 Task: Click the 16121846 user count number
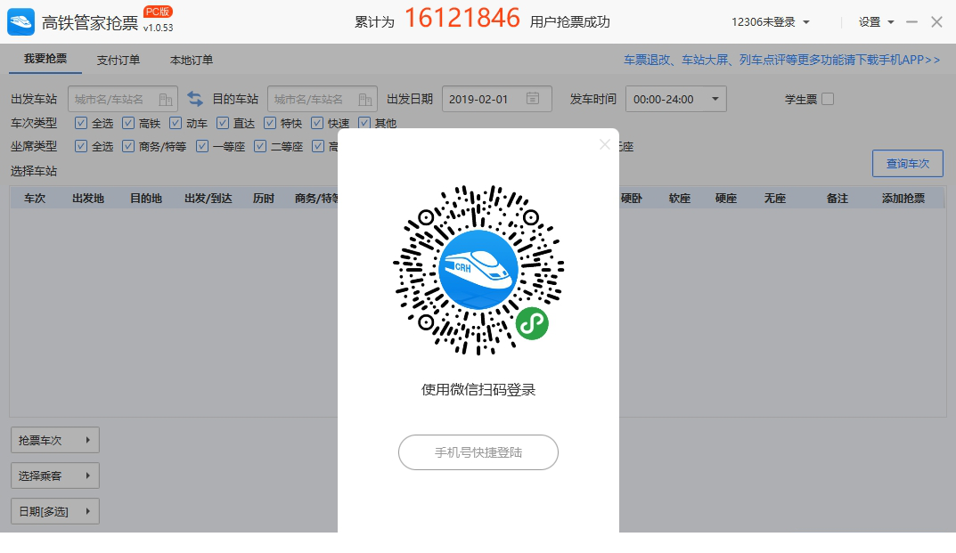coord(462,19)
